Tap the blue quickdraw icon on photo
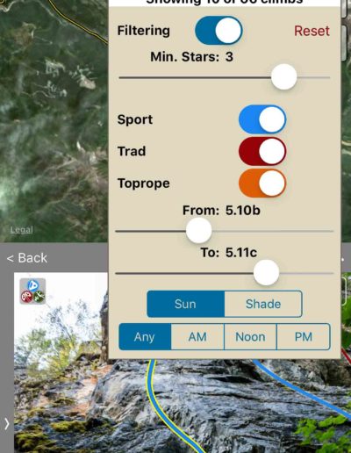This screenshot has height=453, width=351. [32, 285]
